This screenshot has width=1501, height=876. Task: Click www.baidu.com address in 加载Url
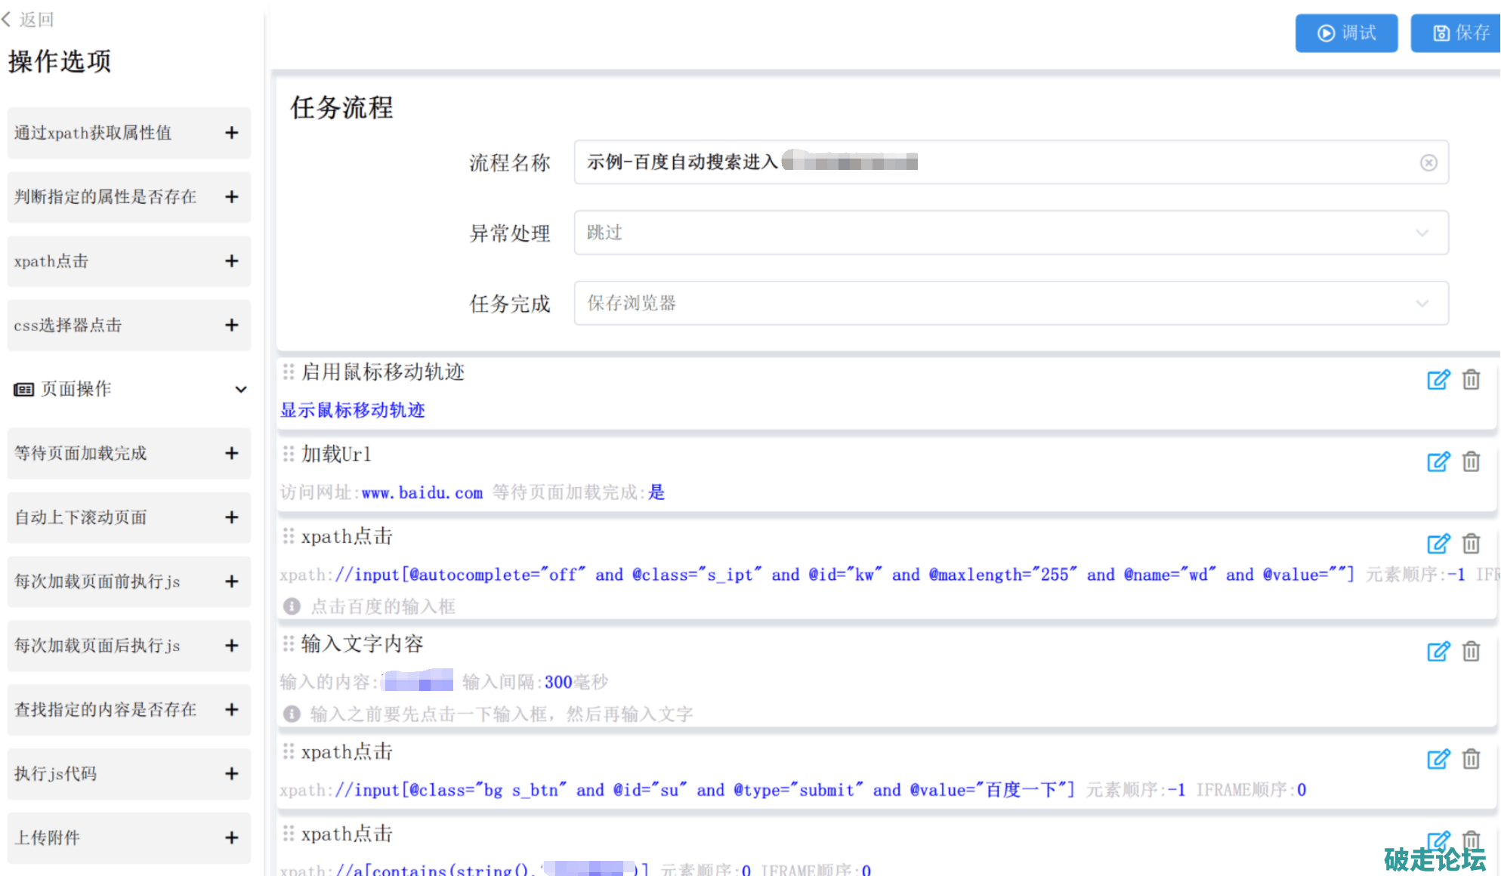click(422, 493)
